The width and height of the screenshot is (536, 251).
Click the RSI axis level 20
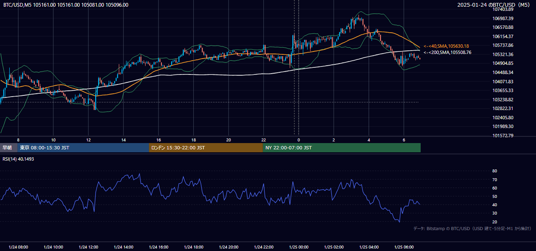tap(494, 222)
